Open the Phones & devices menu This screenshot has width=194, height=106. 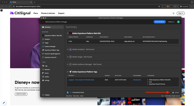(48, 13)
